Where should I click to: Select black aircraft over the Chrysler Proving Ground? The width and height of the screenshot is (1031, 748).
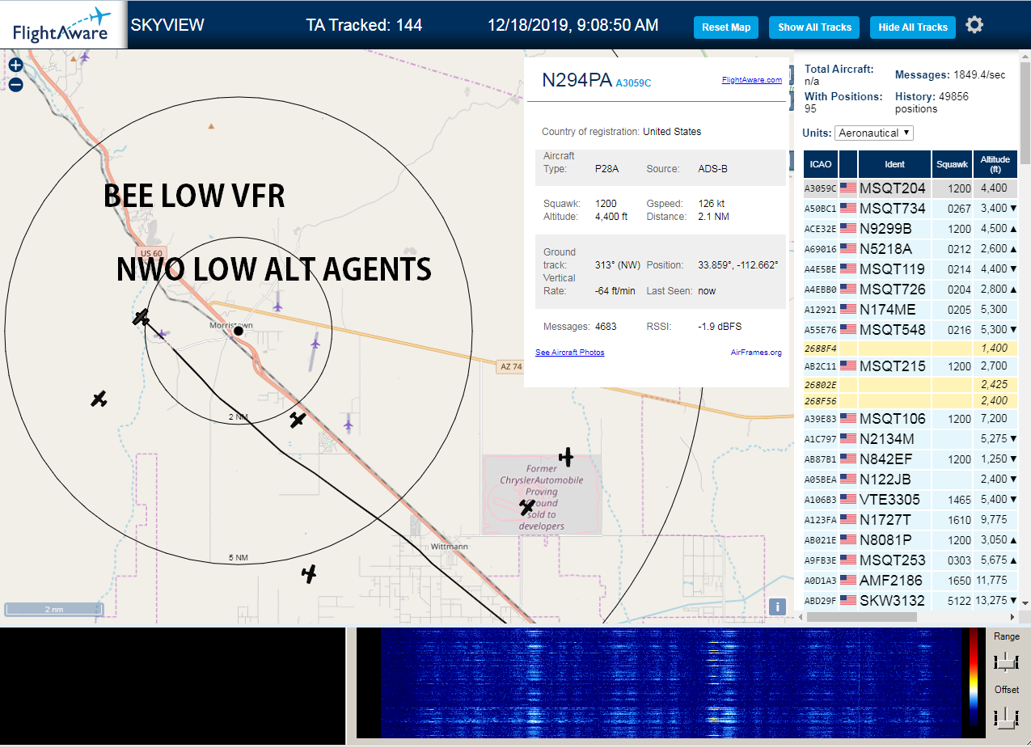527,507
